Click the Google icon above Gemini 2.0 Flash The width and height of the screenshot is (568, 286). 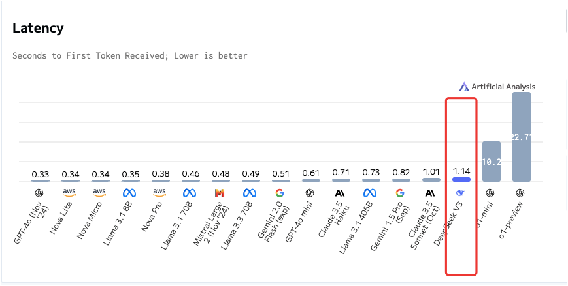point(280,193)
